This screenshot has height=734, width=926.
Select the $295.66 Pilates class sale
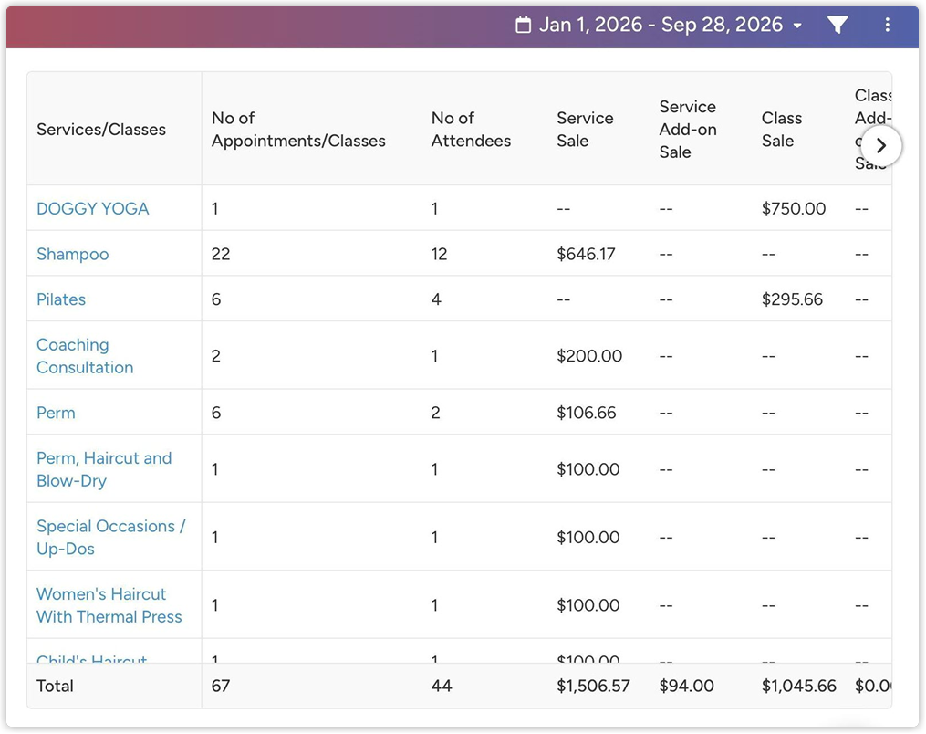[x=792, y=299]
